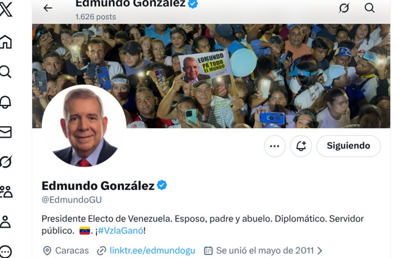
Task: Search posts using header magnifier icon
Action: click(369, 8)
